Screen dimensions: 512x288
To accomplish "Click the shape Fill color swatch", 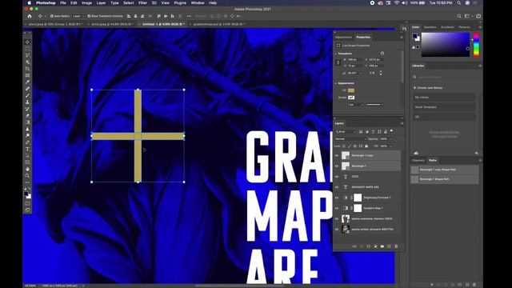I will pyautogui.click(x=351, y=90).
